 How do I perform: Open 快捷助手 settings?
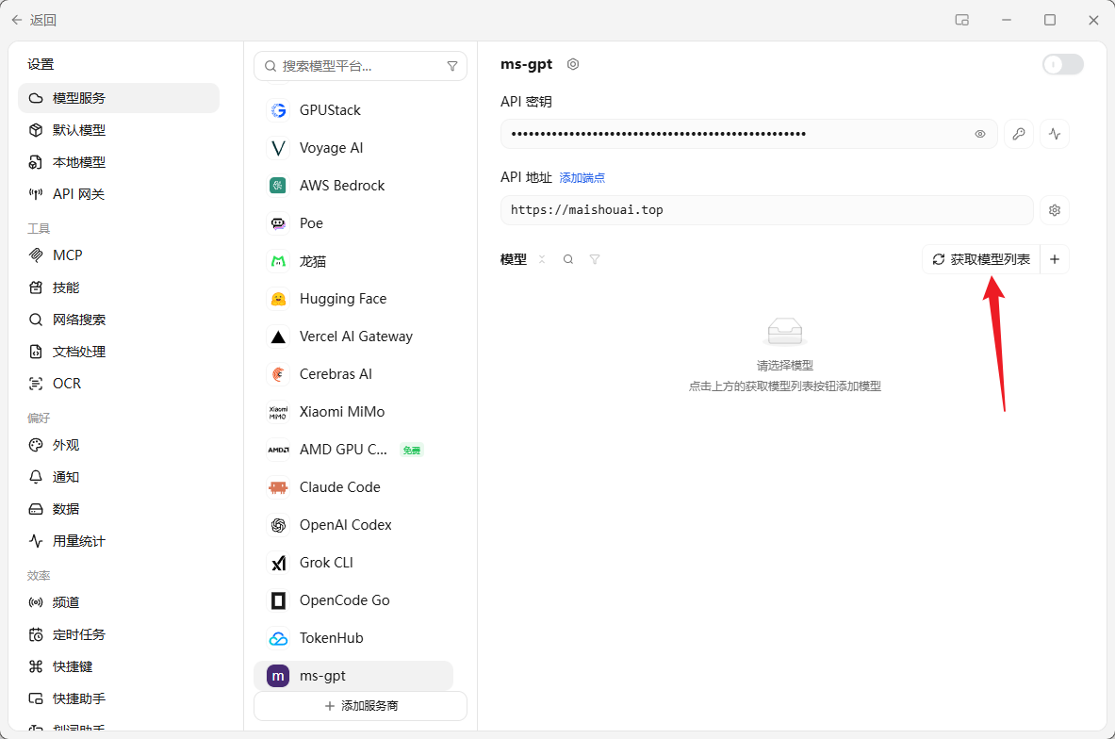pyautogui.click(x=119, y=698)
